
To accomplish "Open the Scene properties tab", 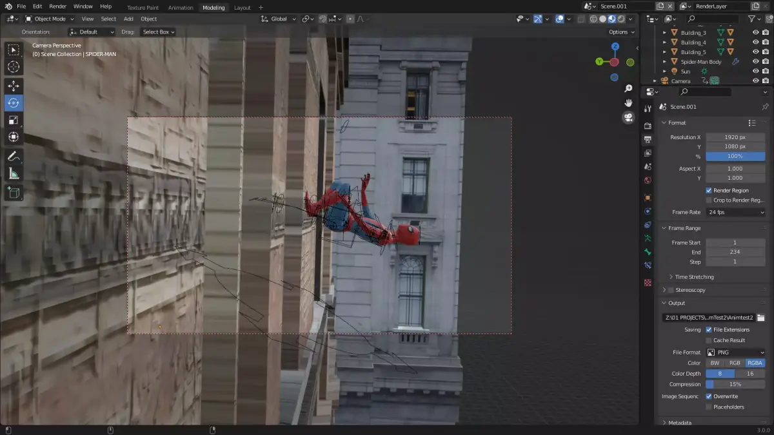I will pyautogui.click(x=648, y=166).
